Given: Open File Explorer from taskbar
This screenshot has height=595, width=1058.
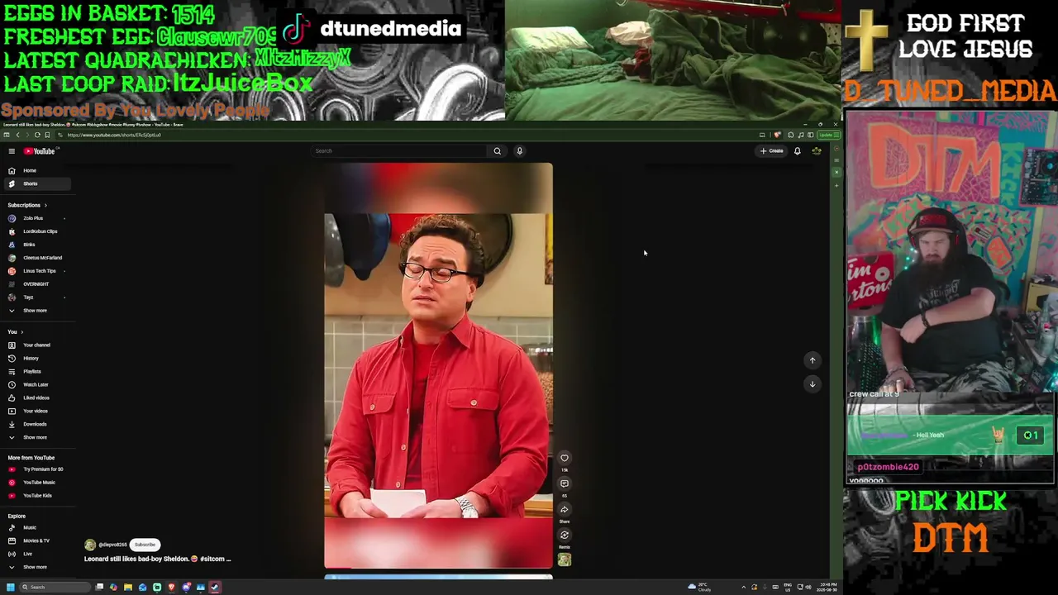Looking at the screenshot, I should click(128, 588).
